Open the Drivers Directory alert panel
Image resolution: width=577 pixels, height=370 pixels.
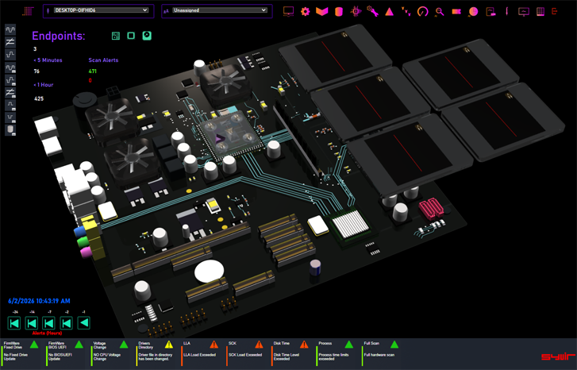157,353
